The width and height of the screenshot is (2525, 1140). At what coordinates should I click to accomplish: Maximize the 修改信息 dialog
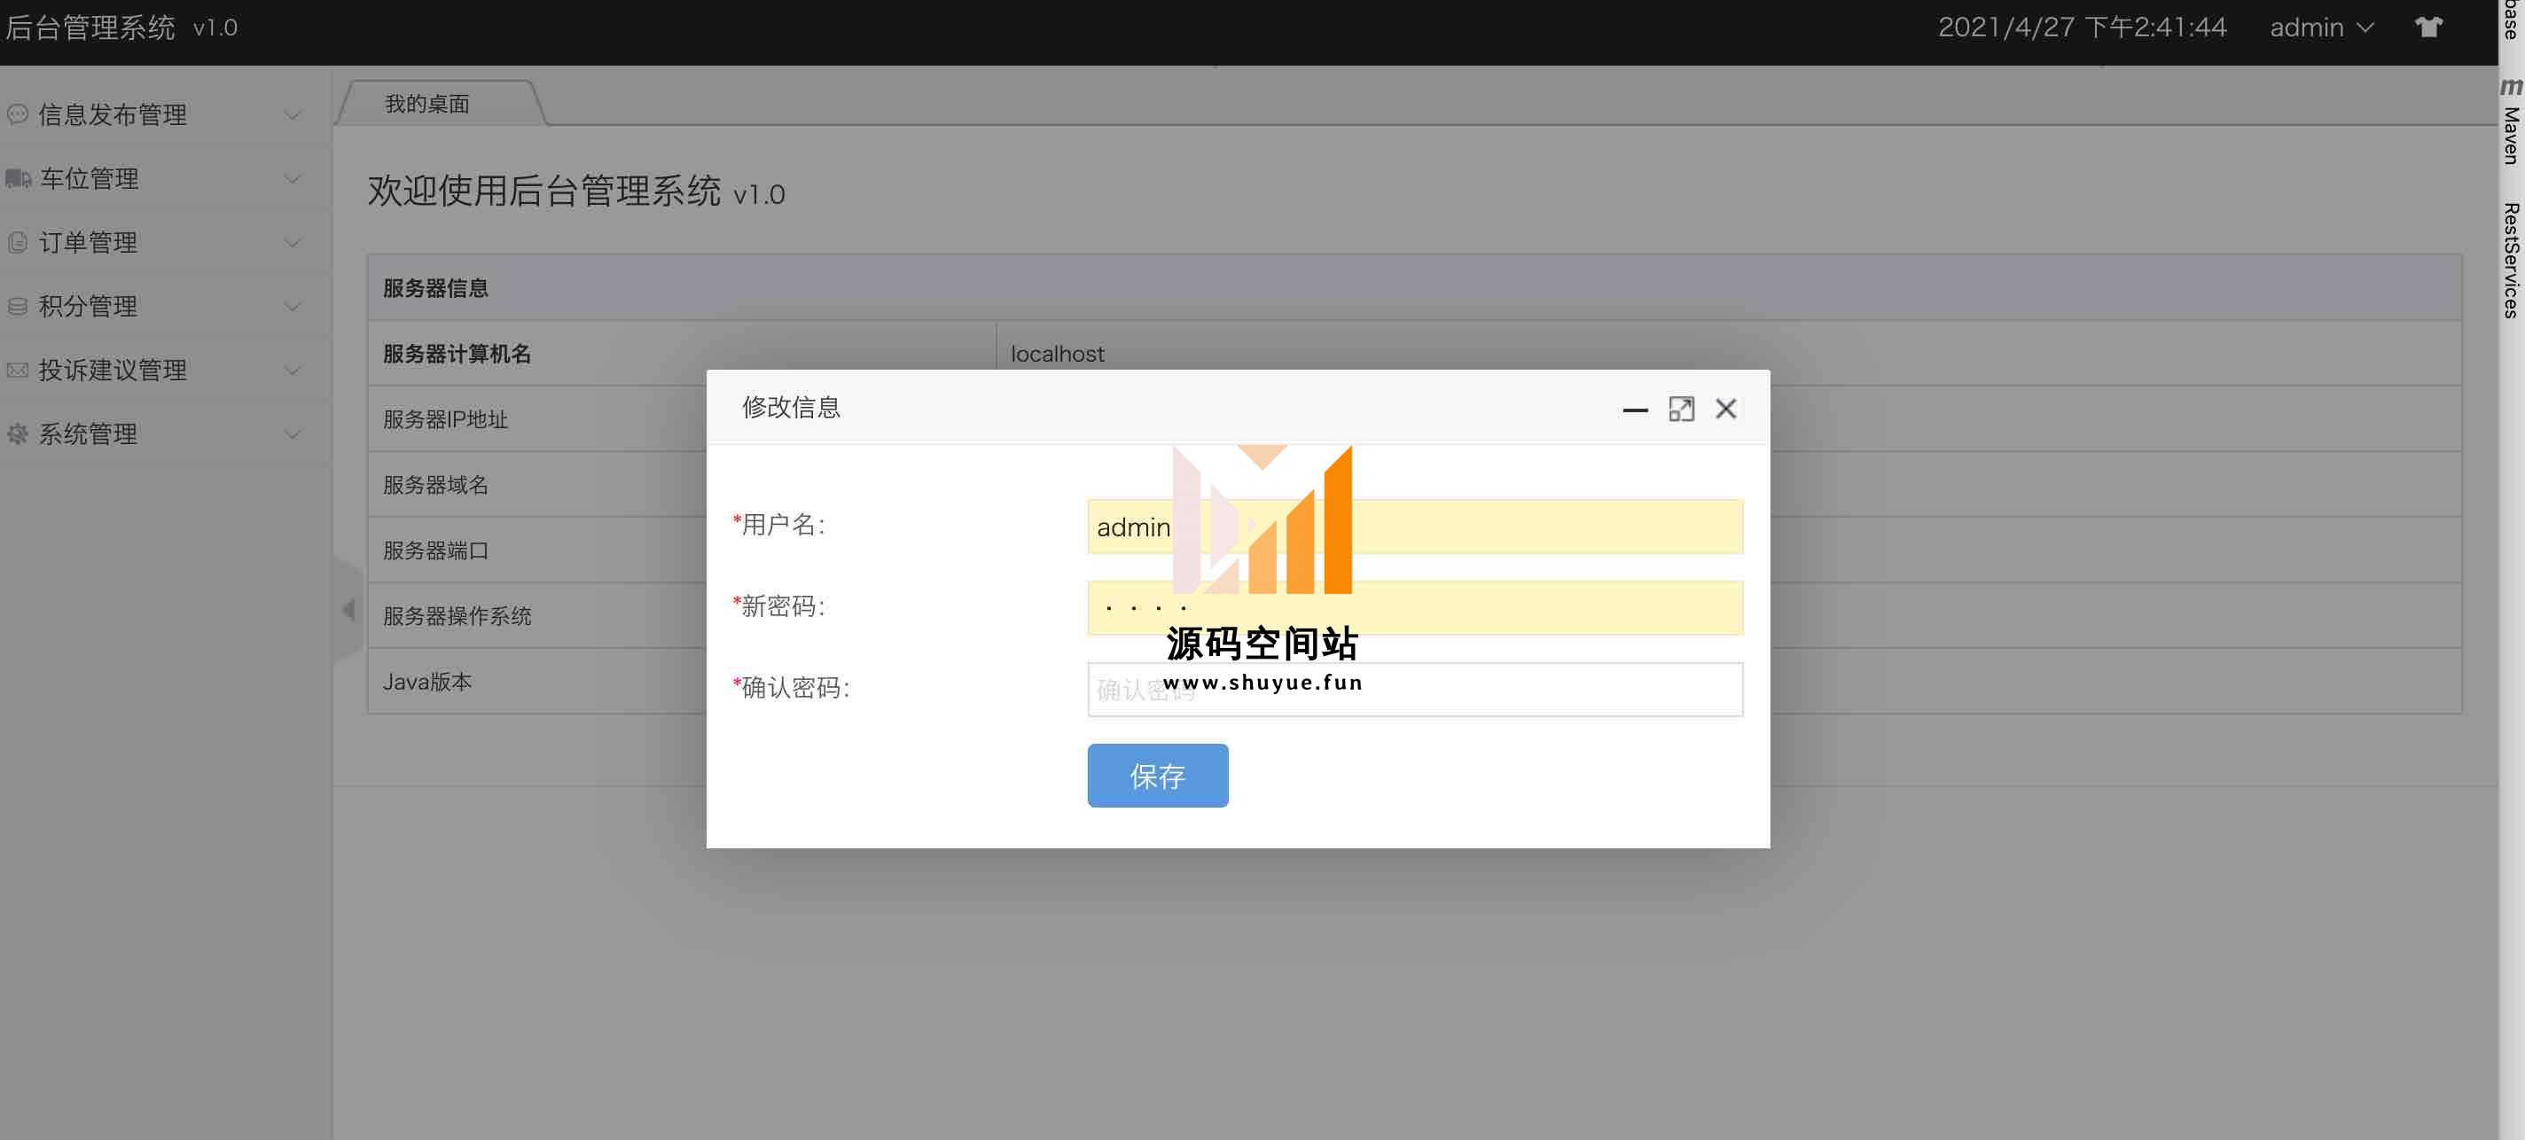1681,409
